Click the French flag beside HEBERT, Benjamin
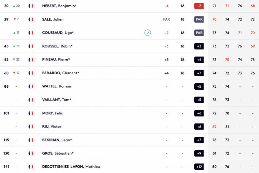259x173 pixels. point(31,6)
